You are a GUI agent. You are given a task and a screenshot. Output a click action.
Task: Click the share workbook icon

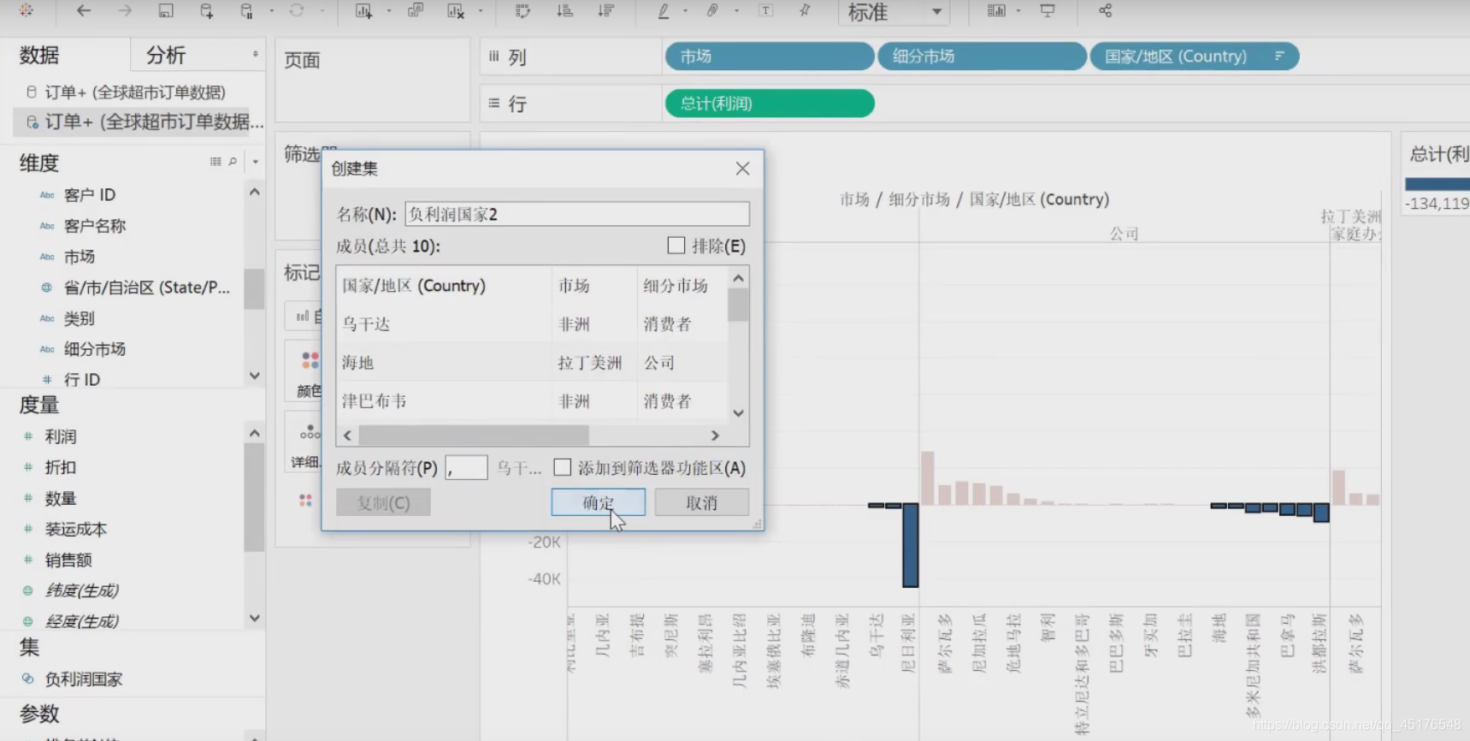tap(1105, 11)
